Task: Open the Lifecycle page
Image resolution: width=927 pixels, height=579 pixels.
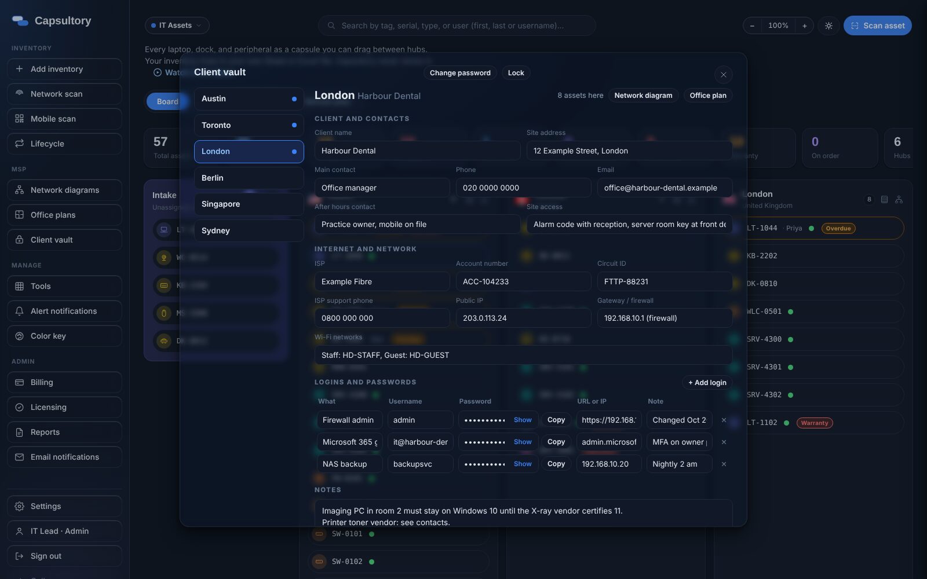Action: tap(64, 144)
